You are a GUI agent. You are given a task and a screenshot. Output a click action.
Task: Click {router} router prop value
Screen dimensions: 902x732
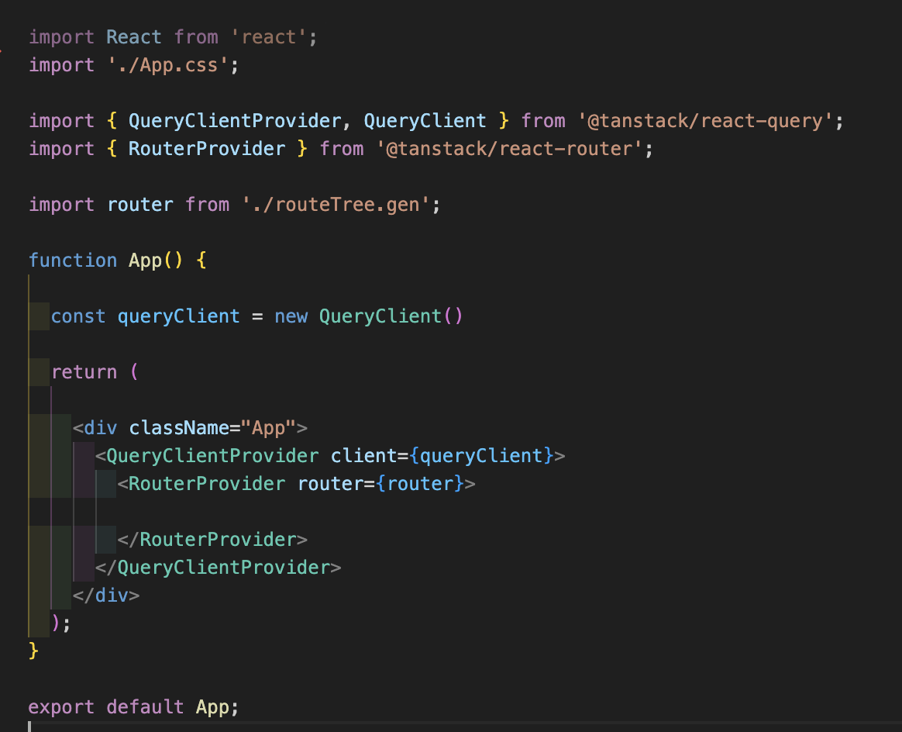coord(420,484)
